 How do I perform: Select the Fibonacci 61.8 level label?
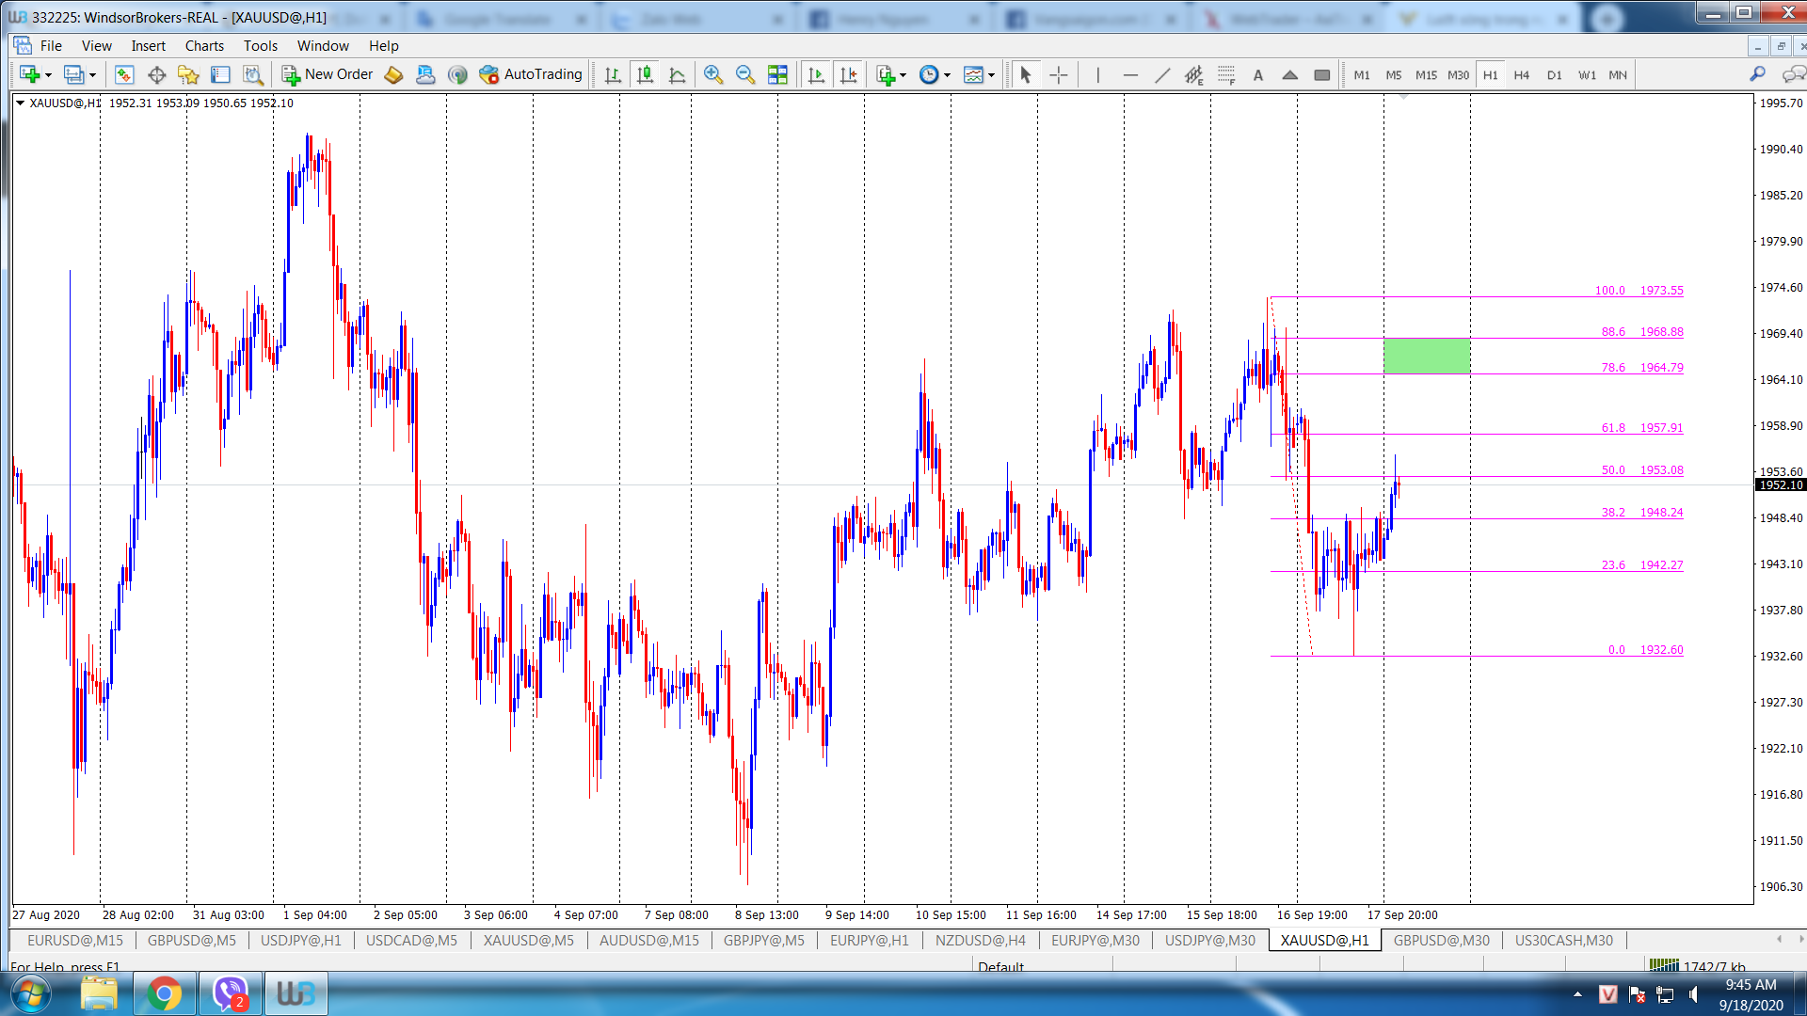coord(1641,427)
